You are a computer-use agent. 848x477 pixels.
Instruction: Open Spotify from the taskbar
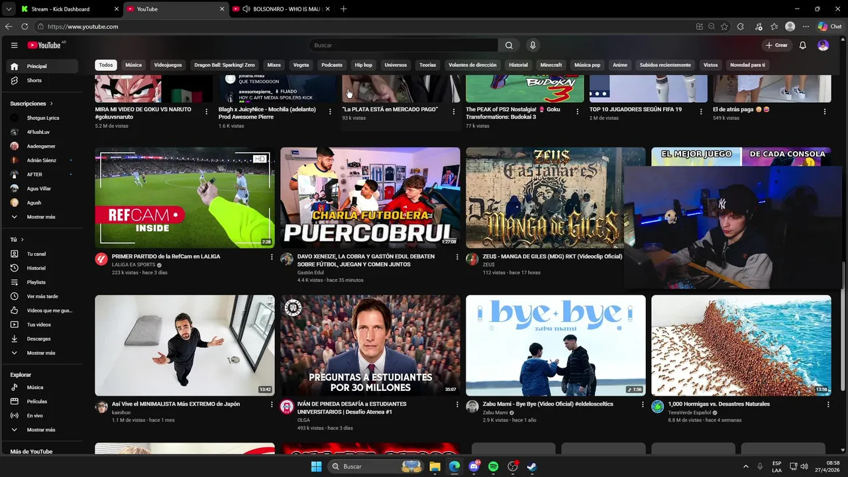(493, 466)
